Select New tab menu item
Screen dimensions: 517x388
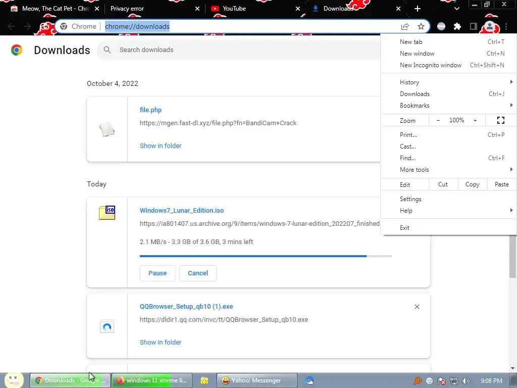click(x=449, y=42)
